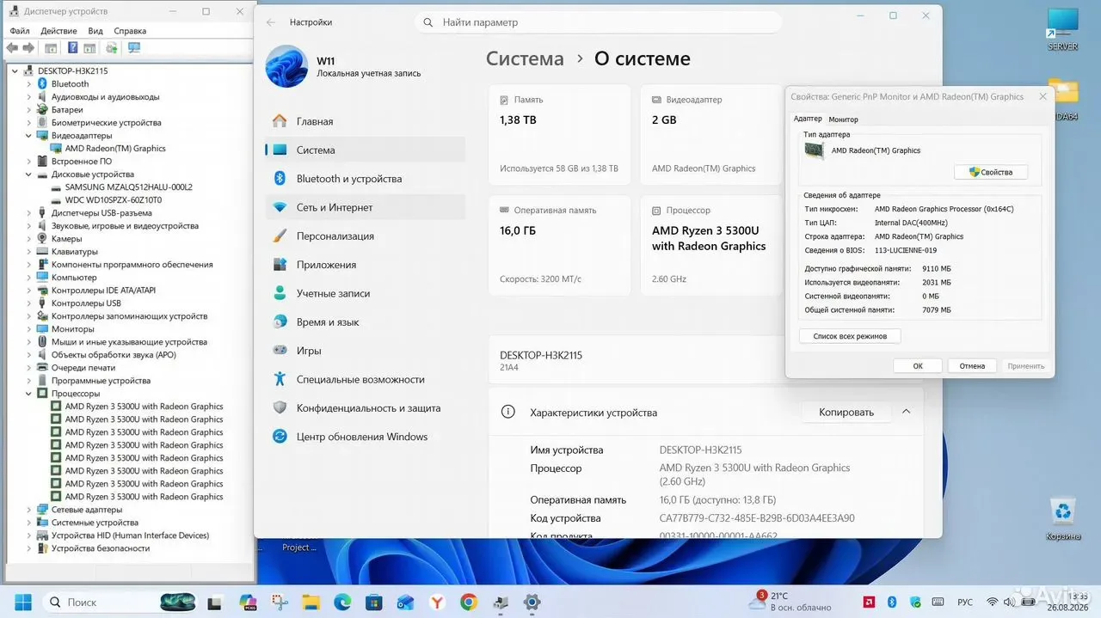
Task: Select Контроллеры USB in device tree
Action: 86,303
